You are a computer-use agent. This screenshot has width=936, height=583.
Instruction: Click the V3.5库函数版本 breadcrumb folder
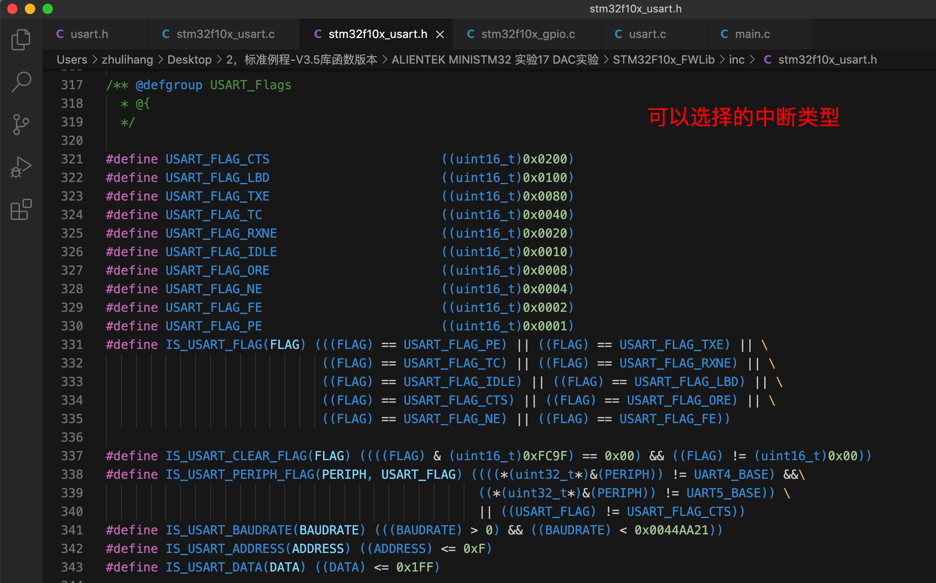pos(302,60)
